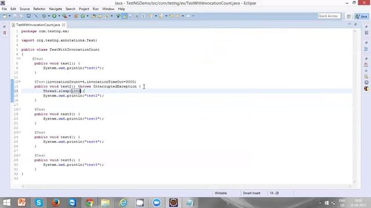Open the Window menu
Image resolution: width=371 pixels, height=208 pixels.
tap(108, 9)
